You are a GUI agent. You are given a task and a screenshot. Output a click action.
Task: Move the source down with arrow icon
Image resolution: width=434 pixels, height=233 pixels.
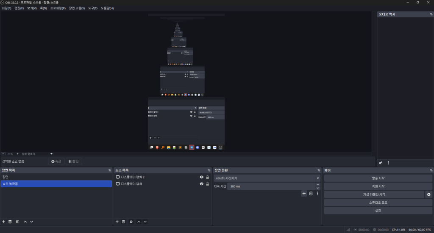tap(145, 222)
